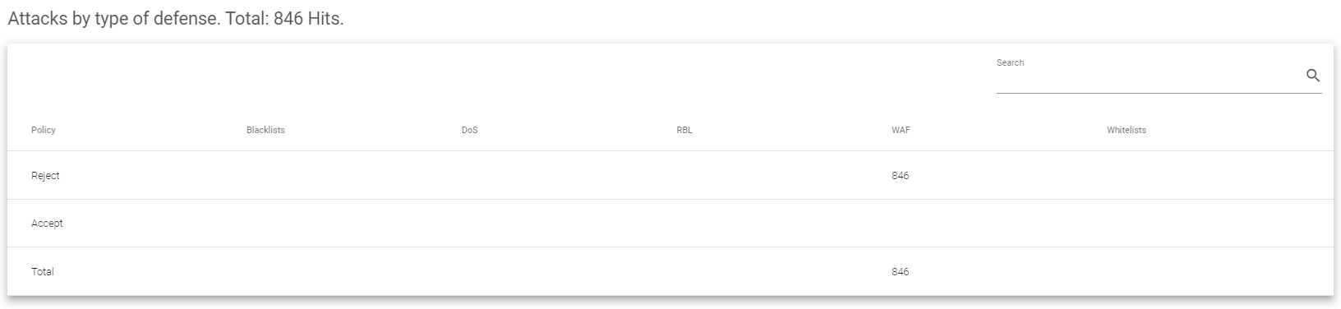
Task: Sort table by WAF column header
Action: 901,130
